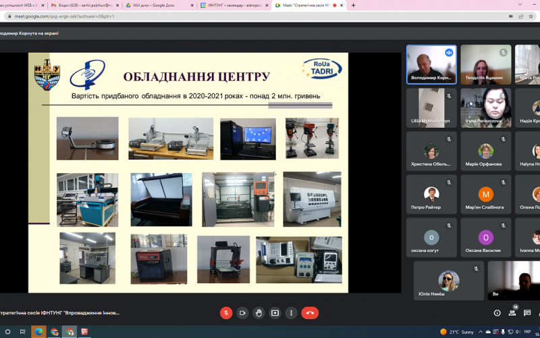The width and height of the screenshot is (540, 338).
Task: Close the ІФНТУНГ календар tab
Action: (267, 5)
